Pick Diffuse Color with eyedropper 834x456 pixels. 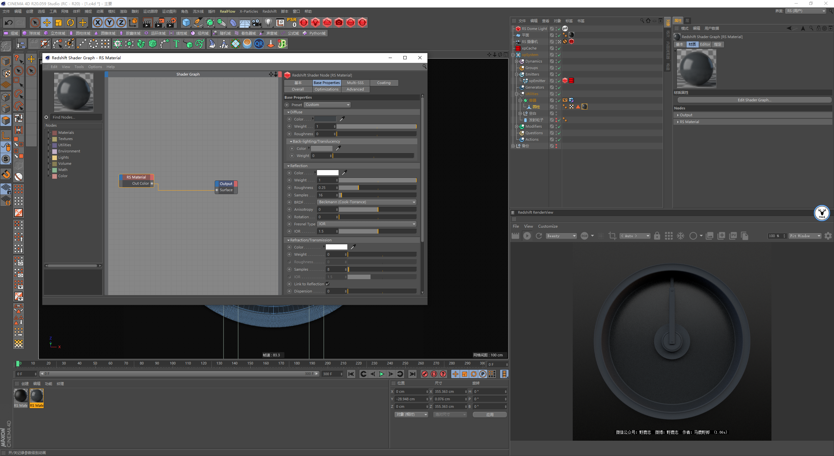click(342, 119)
